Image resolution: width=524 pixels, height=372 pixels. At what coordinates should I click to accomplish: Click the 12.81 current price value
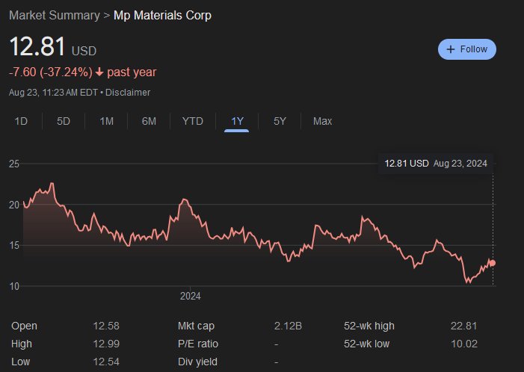37,46
